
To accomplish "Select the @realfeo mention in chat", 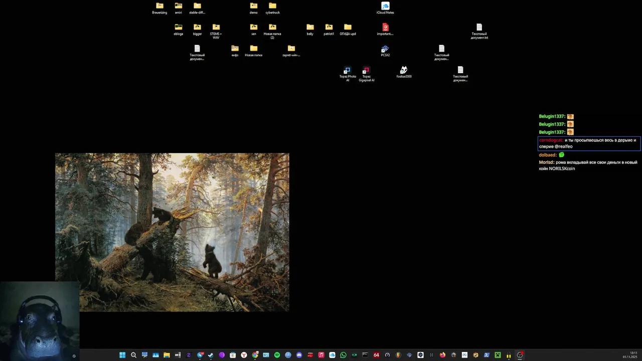I will [563, 146].
